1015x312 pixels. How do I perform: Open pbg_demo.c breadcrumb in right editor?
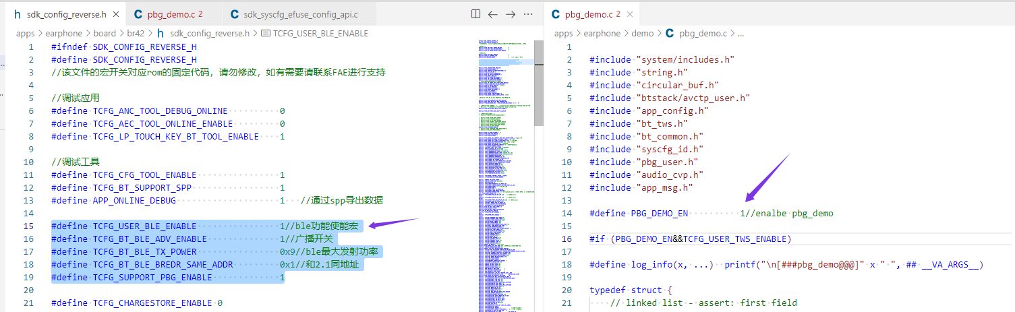(703, 33)
